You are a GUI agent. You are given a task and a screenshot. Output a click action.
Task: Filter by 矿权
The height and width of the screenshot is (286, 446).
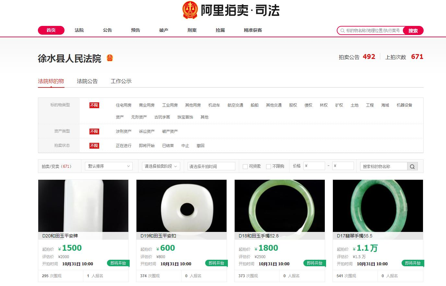(339, 105)
